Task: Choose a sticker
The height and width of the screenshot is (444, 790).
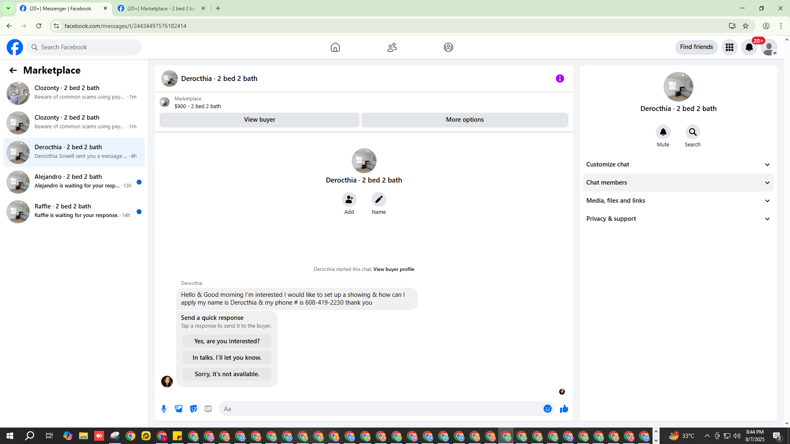Action: tap(193, 409)
